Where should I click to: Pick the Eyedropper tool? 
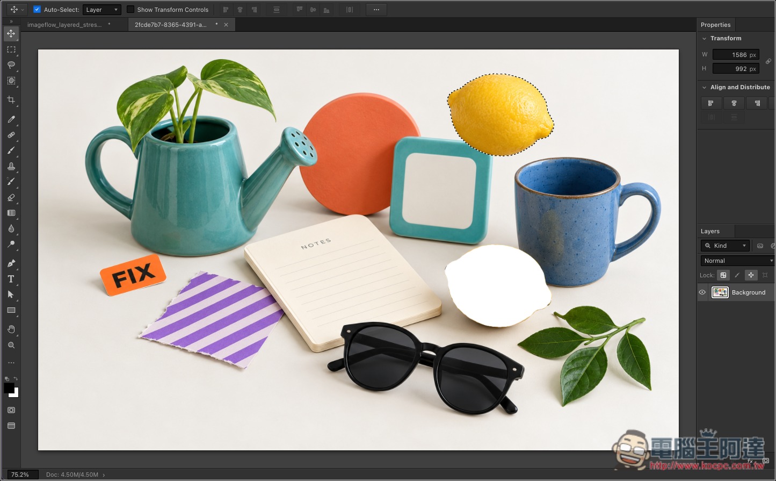click(x=11, y=119)
